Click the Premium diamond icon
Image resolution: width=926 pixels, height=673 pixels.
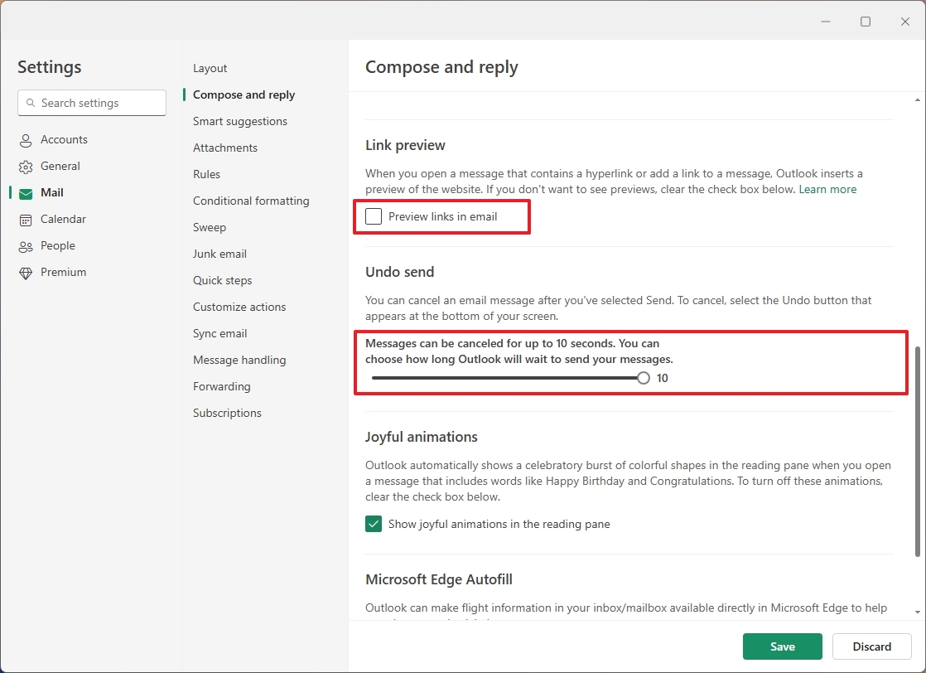(x=26, y=273)
